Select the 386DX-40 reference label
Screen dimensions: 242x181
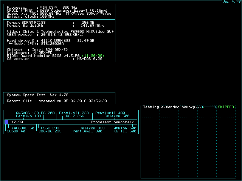coord(16,131)
